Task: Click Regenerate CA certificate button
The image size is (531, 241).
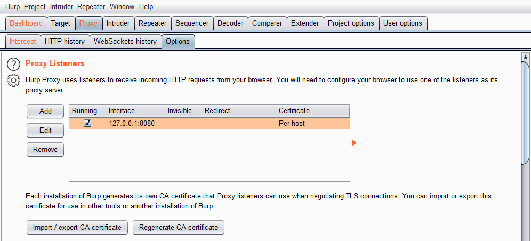Action: [x=179, y=228]
